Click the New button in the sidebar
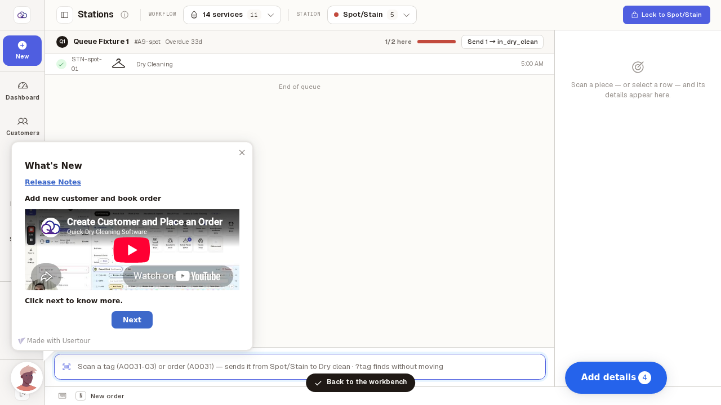The image size is (721, 405). (23, 51)
